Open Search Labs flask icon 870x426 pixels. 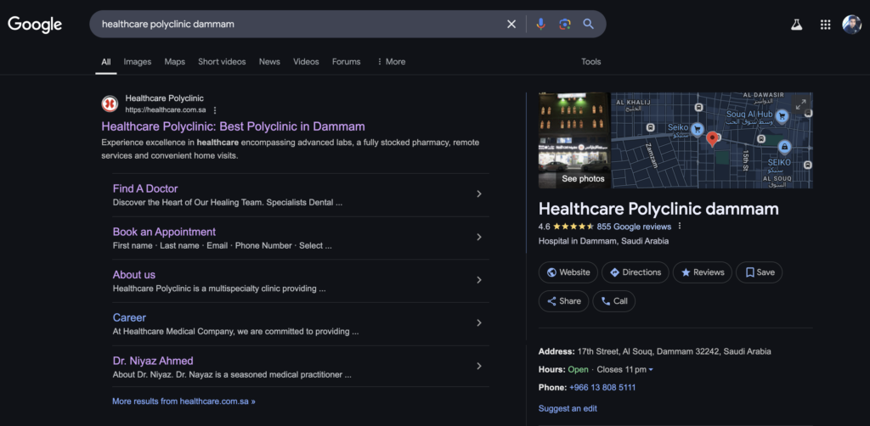click(x=797, y=25)
